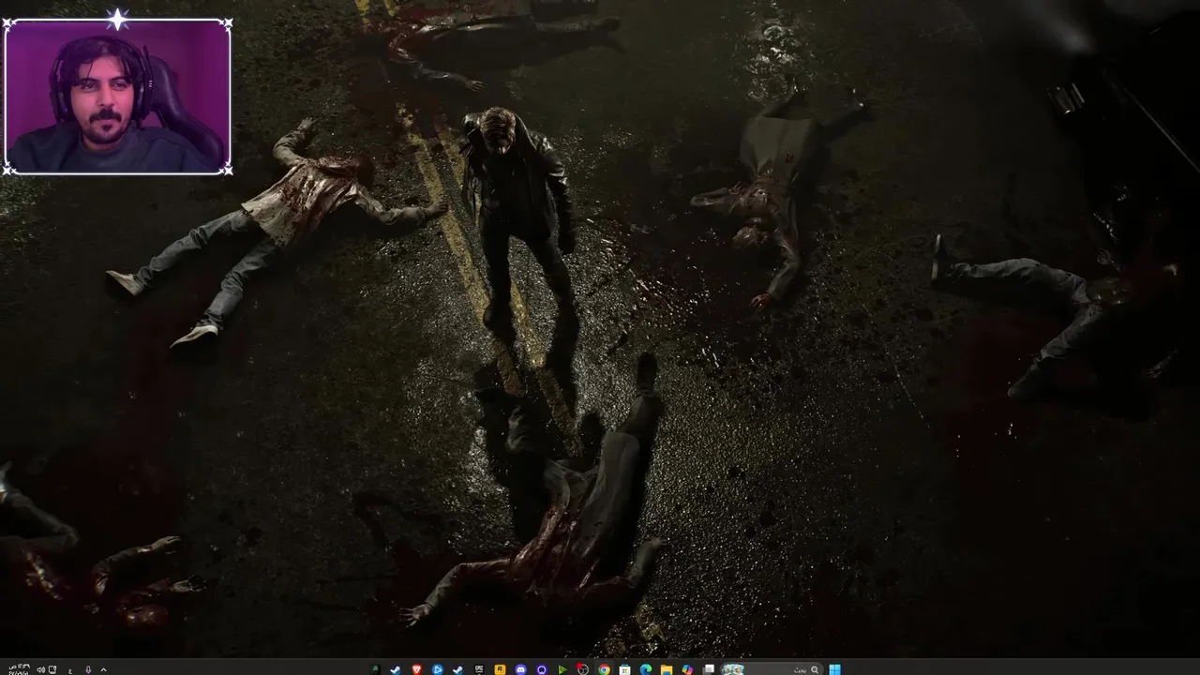Expand hidden system tray icons chevron
Image resolution: width=1200 pixels, height=675 pixels.
click(103, 669)
